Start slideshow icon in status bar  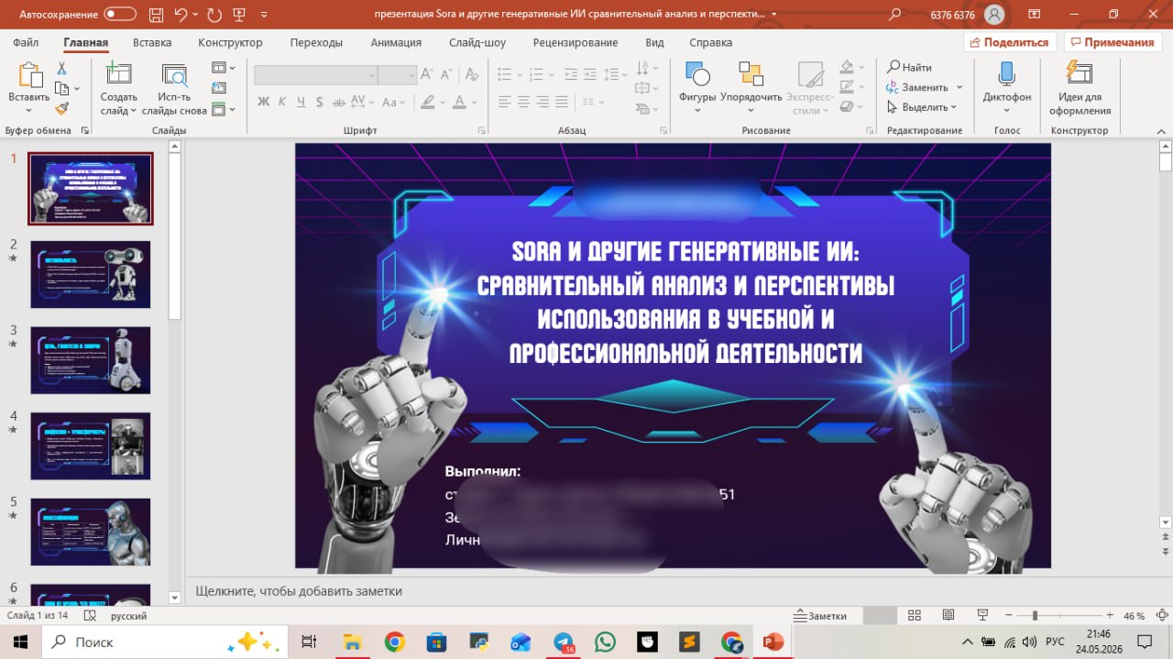[982, 616]
